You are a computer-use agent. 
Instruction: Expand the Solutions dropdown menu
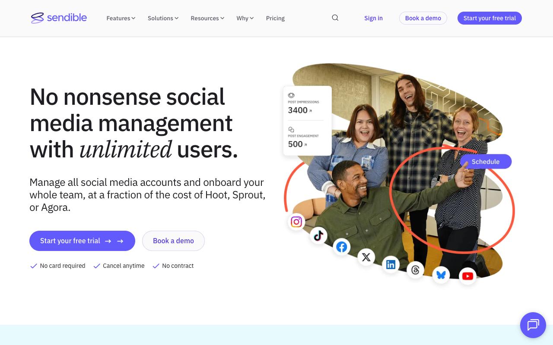(163, 18)
